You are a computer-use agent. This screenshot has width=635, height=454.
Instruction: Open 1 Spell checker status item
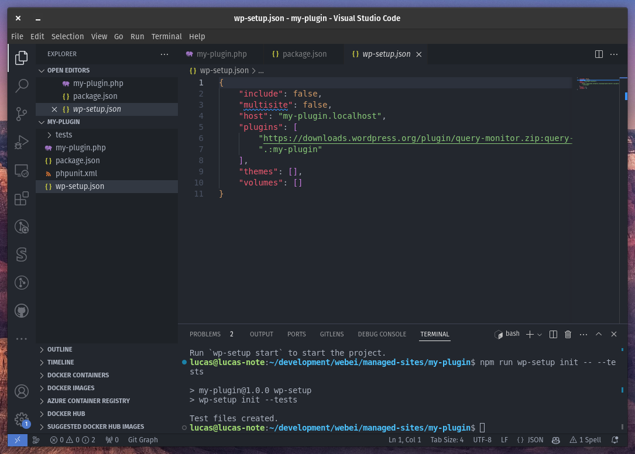[x=585, y=440]
